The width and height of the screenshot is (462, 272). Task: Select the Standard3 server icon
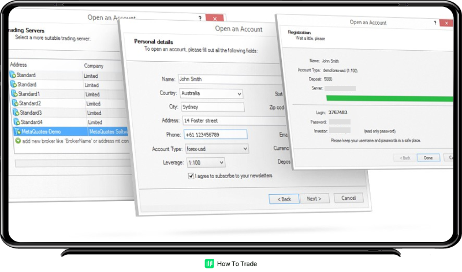tap(15, 112)
